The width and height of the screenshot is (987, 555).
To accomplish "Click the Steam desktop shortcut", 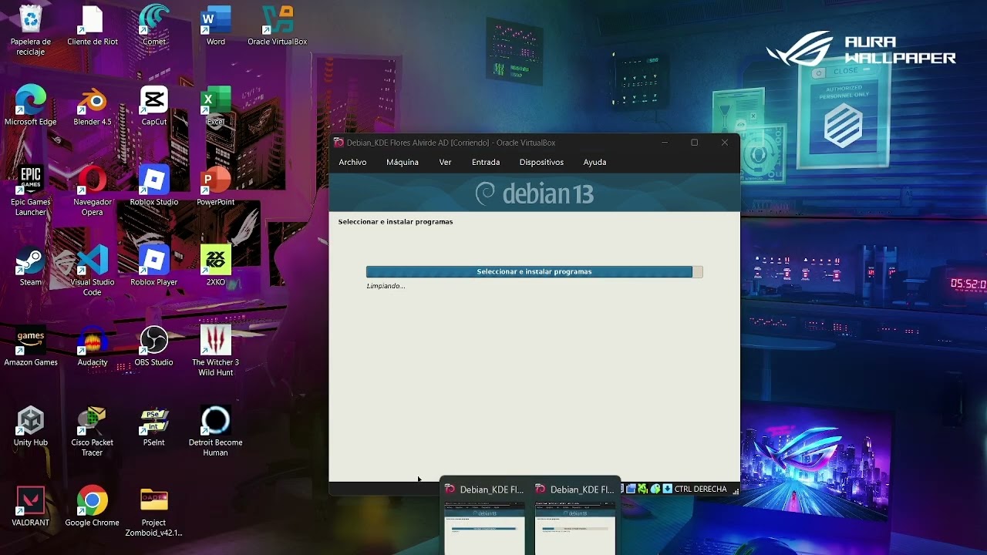I will [31, 265].
